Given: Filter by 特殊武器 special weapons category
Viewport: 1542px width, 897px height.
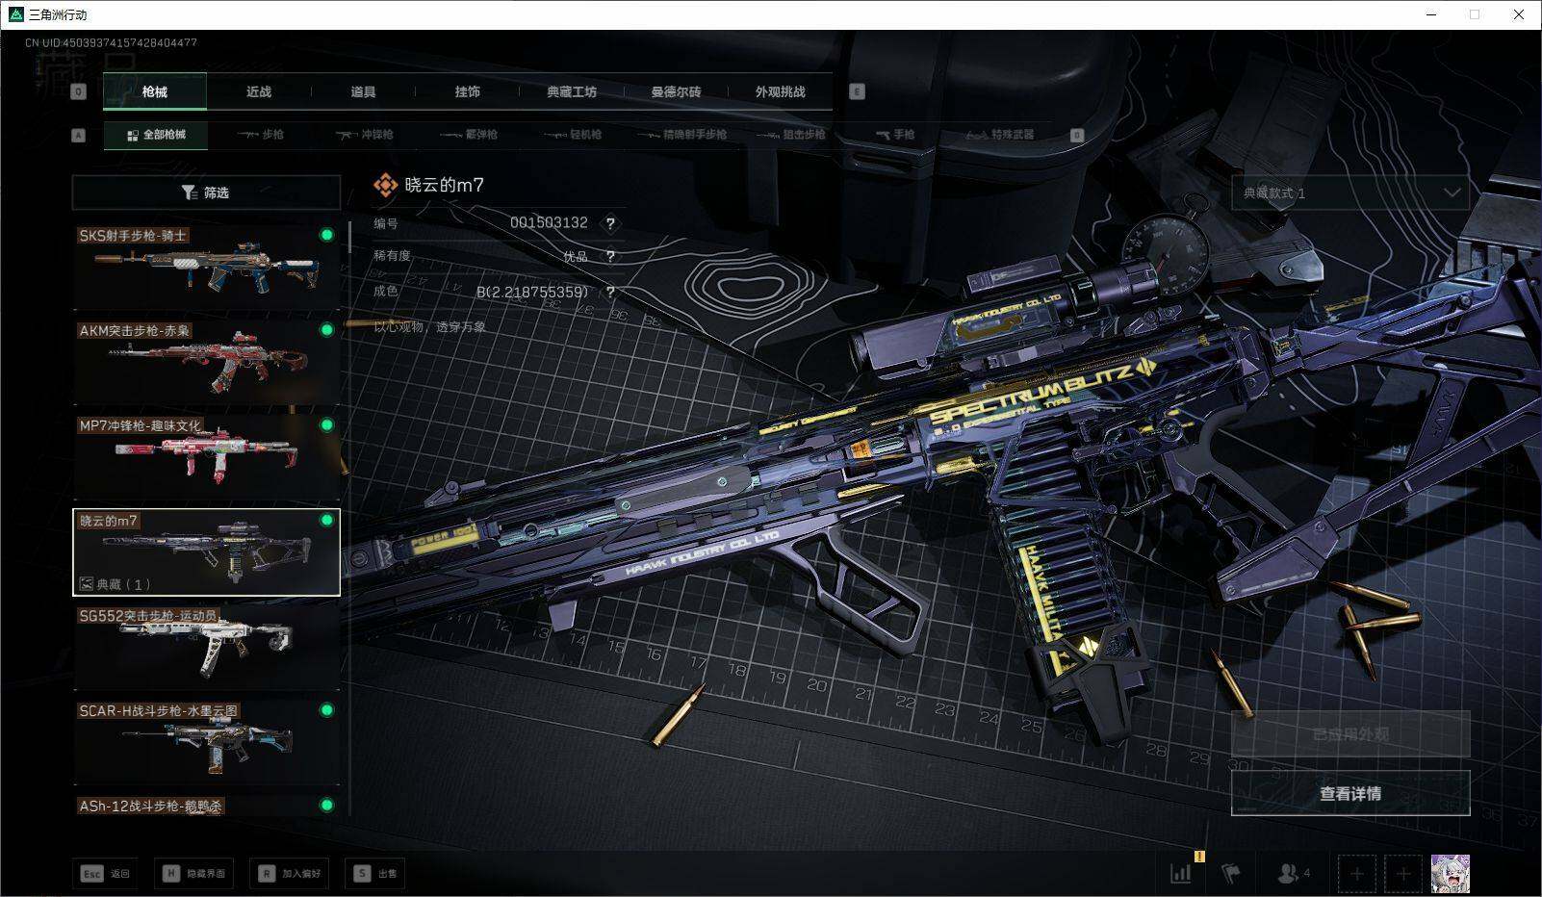Looking at the screenshot, I should 1000,135.
